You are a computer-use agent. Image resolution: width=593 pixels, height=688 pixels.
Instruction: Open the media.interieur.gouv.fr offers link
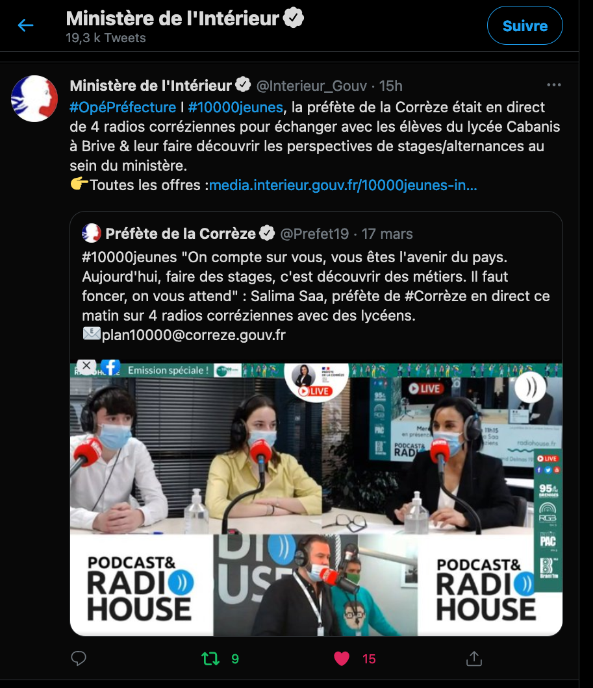click(343, 185)
